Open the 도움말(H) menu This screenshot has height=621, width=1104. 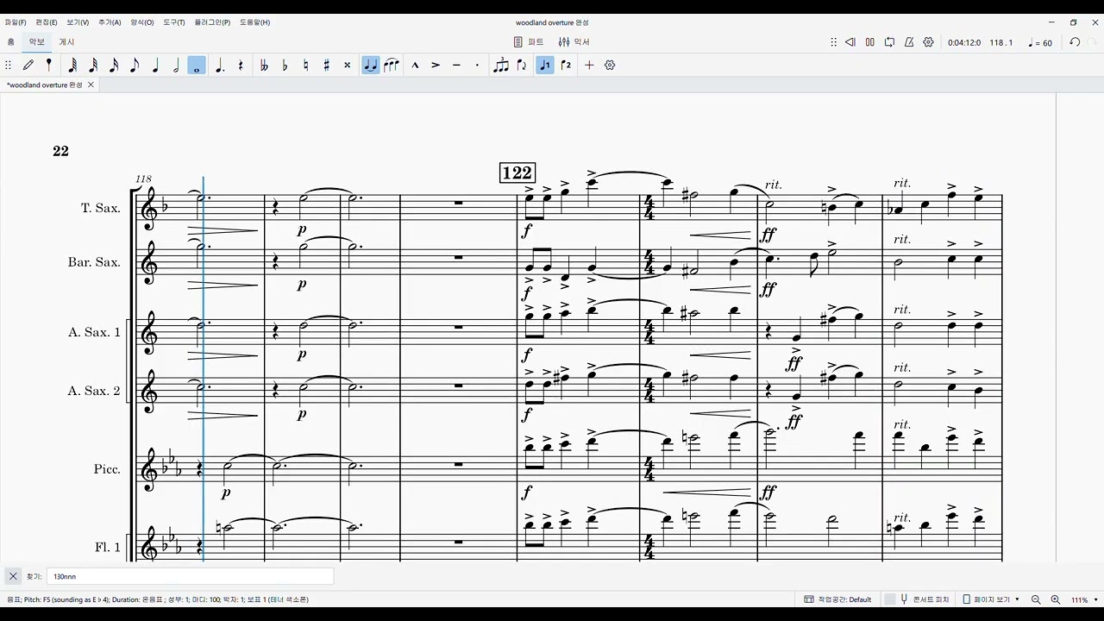pos(254,22)
